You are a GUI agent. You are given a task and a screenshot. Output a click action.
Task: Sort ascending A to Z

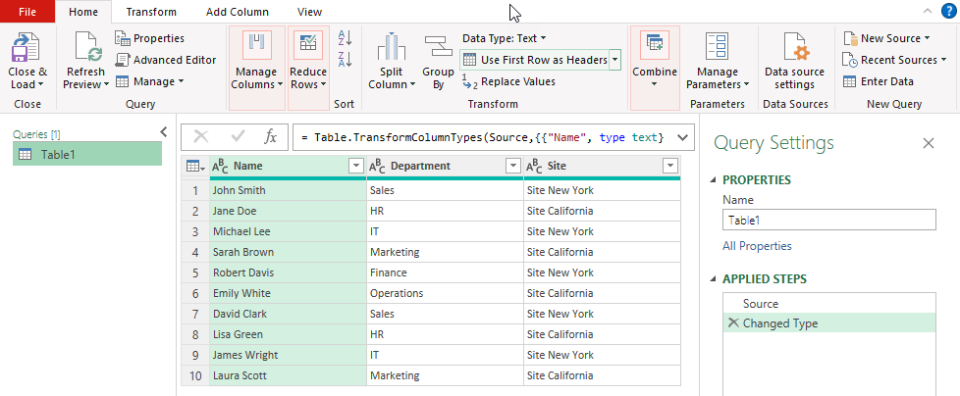pos(345,38)
